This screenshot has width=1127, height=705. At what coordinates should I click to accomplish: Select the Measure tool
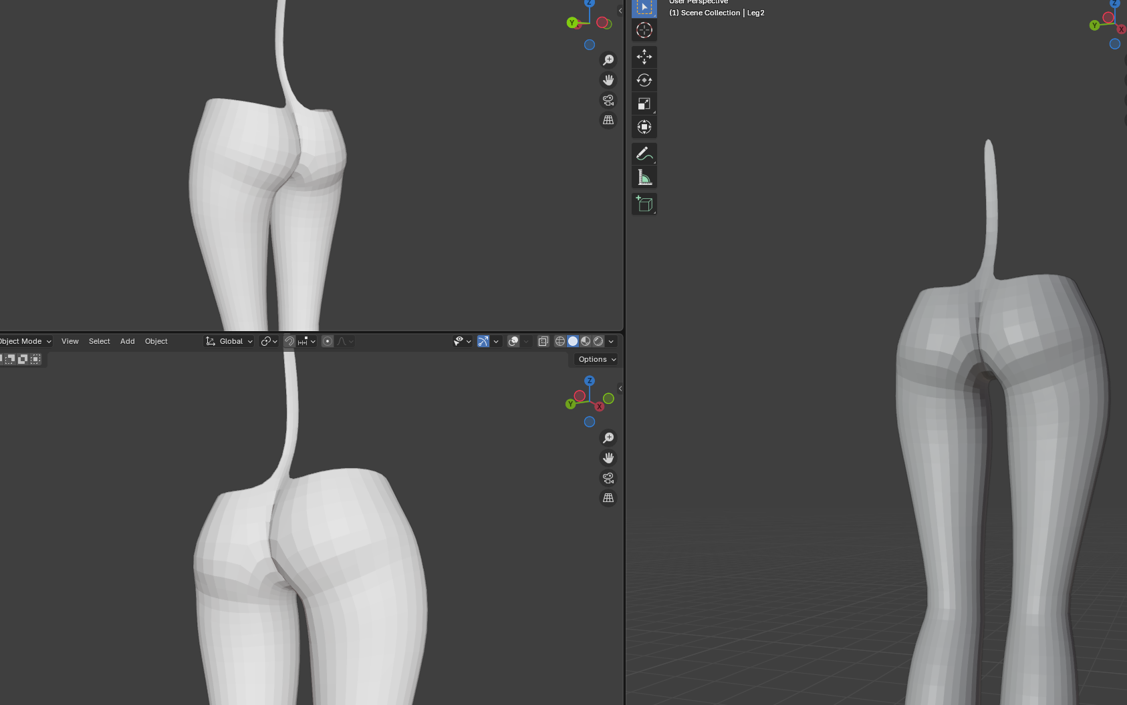pyautogui.click(x=644, y=177)
